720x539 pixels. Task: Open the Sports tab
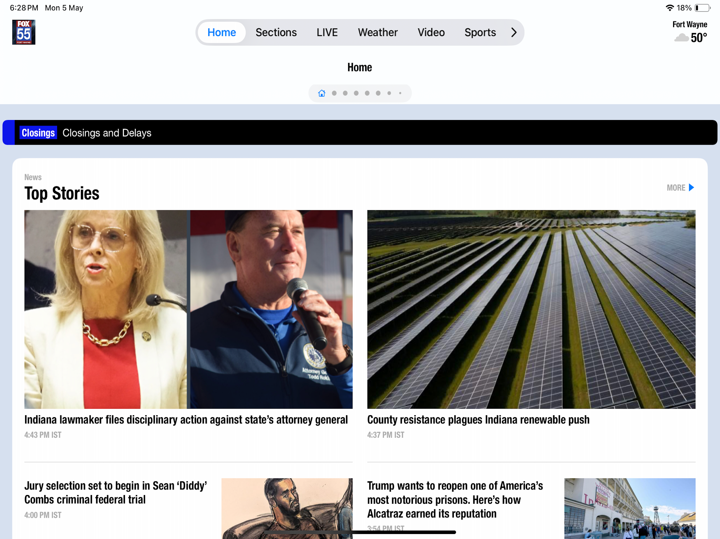pyautogui.click(x=480, y=32)
